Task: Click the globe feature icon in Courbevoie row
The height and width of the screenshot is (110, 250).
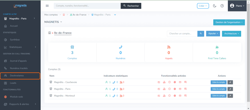Action: tap(175, 82)
